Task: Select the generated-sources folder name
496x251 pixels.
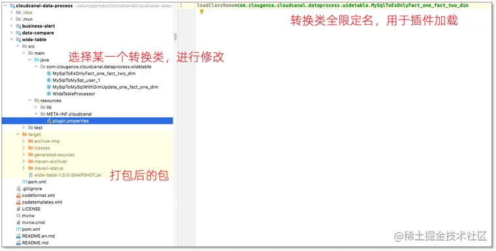Action: tap(54, 155)
